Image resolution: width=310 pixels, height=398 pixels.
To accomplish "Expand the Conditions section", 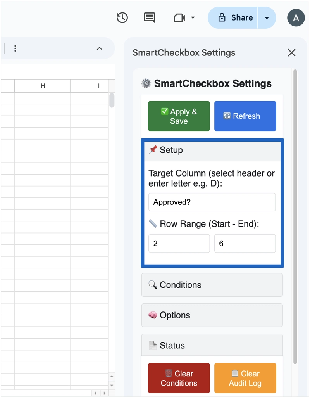I will click(212, 285).
